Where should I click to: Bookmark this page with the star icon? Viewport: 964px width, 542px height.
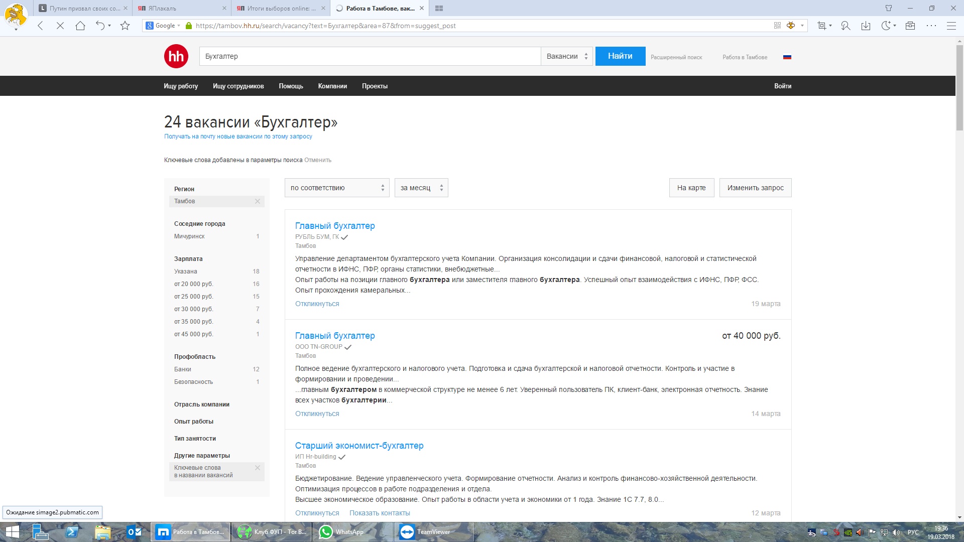125,26
